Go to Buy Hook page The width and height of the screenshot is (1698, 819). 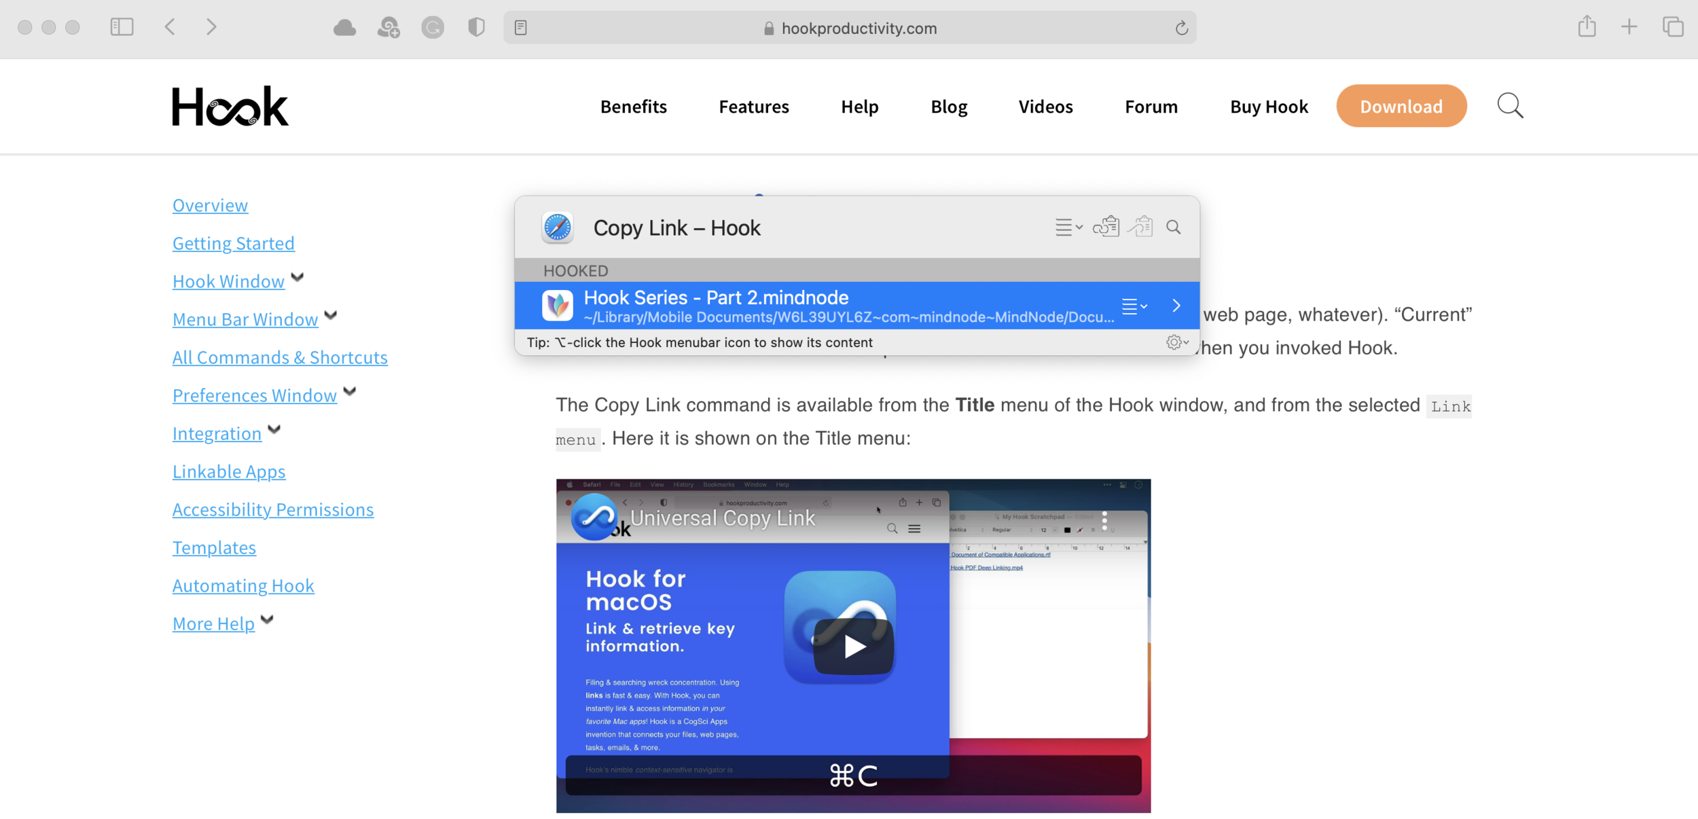click(x=1269, y=107)
